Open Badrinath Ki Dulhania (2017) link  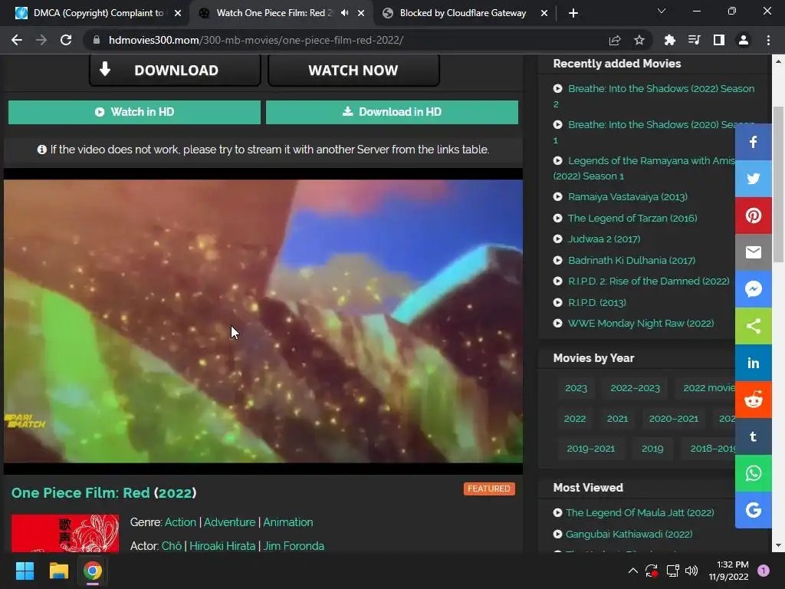[632, 260]
